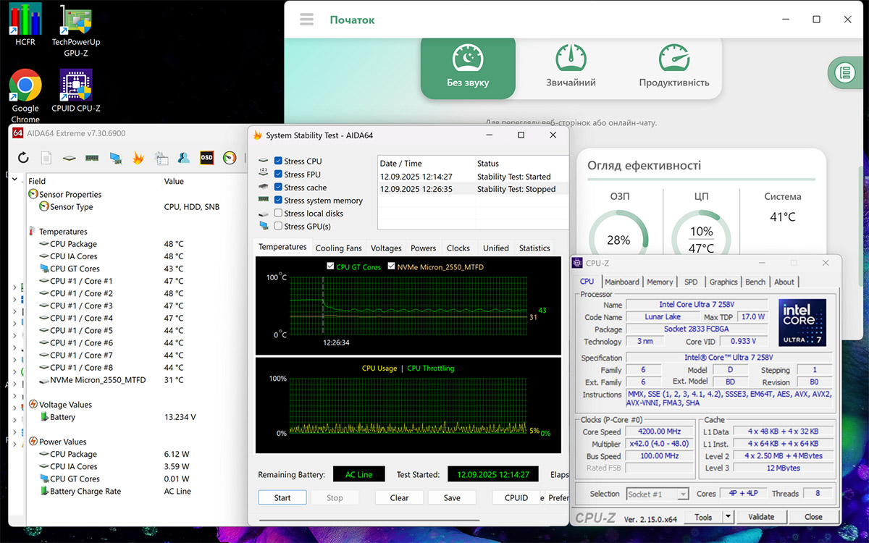The image size is (869, 543).
Task: Click the Close button in CPU-Z
Action: click(813, 517)
